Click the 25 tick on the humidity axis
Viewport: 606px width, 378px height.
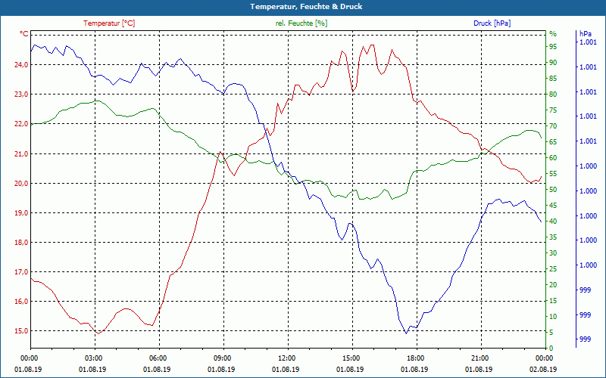point(553,269)
